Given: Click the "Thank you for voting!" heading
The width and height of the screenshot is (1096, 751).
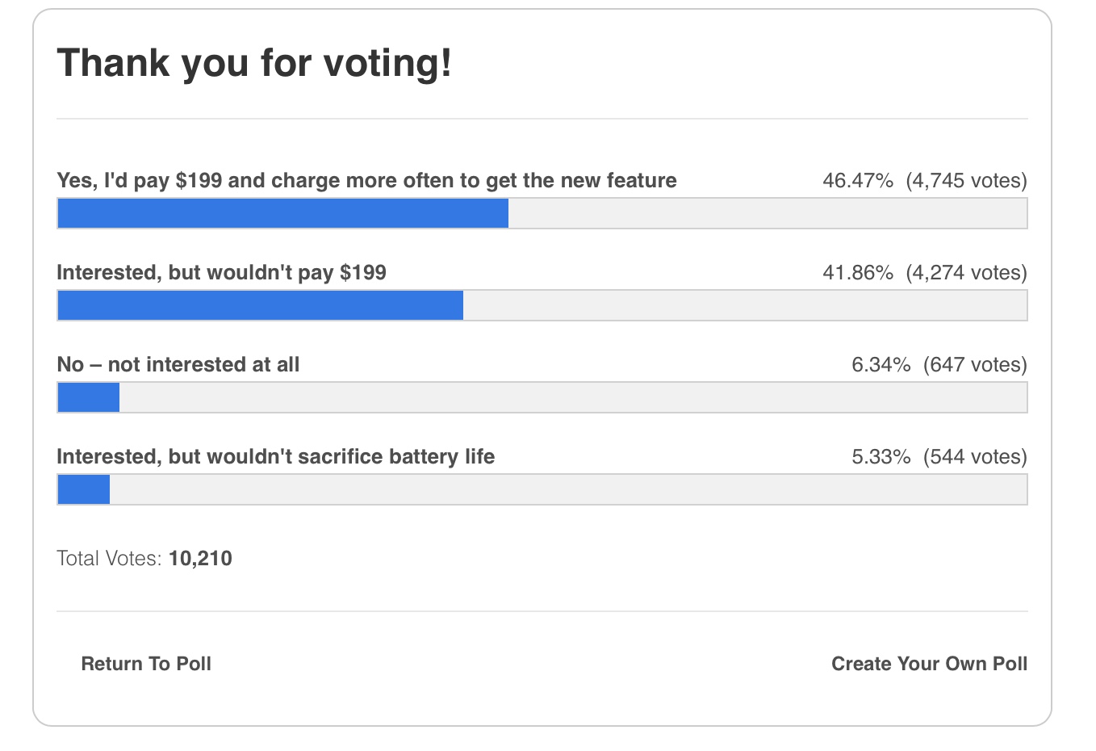Looking at the screenshot, I should tap(254, 63).
